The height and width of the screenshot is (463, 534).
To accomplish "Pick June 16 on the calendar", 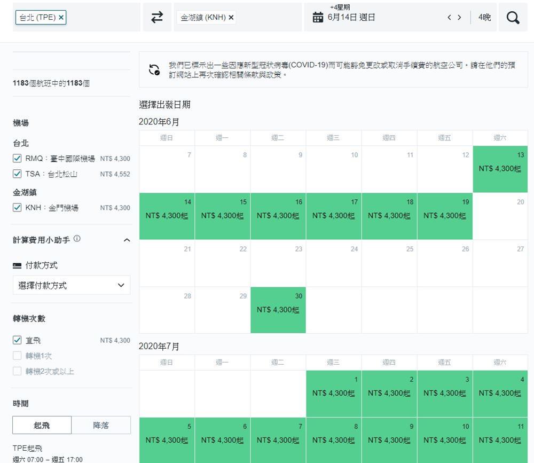I will click(x=278, y=216).
